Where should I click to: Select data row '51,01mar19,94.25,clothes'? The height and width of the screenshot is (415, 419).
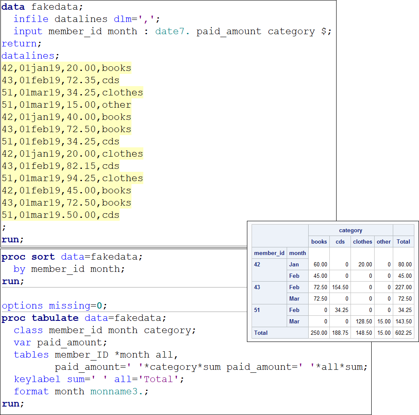72,179
